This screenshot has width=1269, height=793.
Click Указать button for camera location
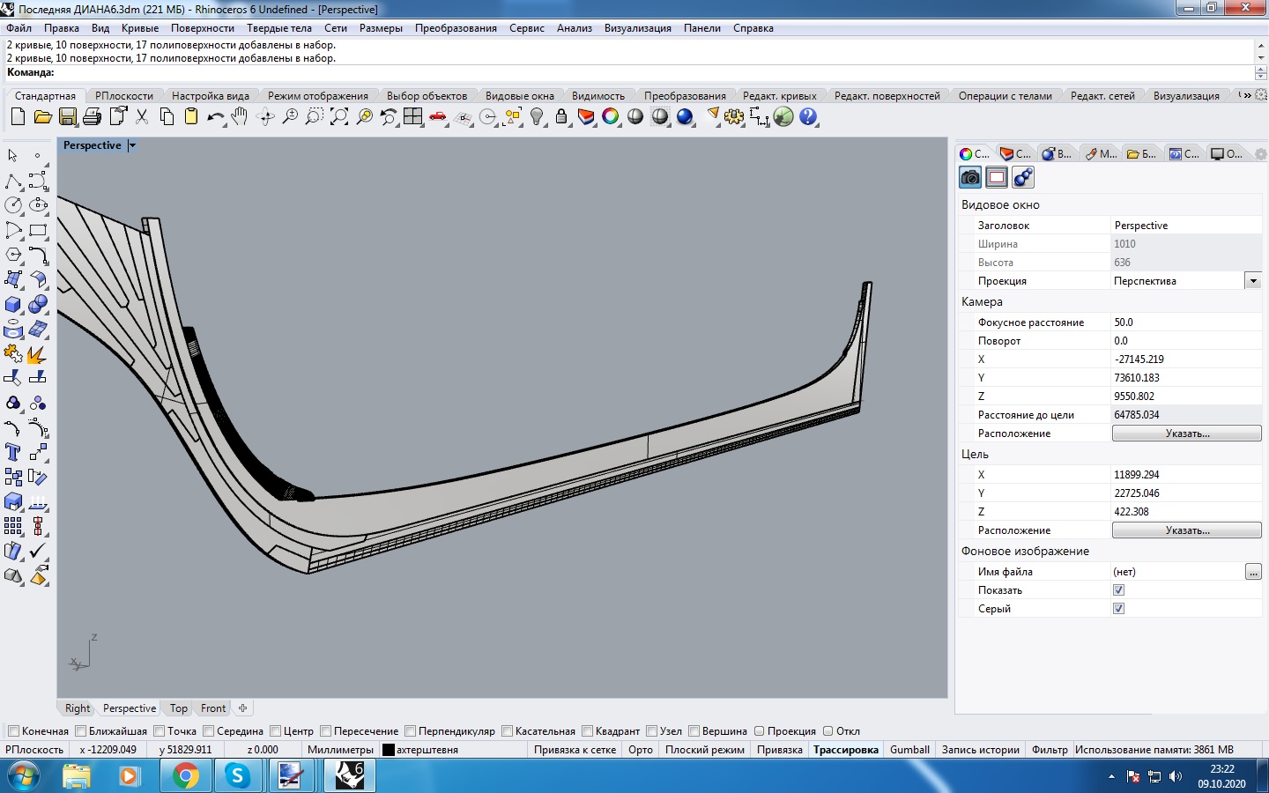click(1187, 434)
